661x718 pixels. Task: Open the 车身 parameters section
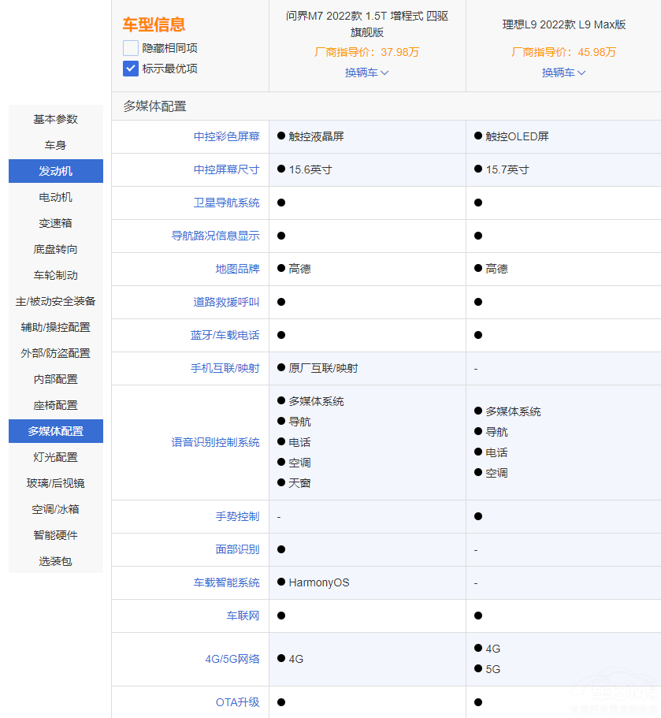point(54,145)
